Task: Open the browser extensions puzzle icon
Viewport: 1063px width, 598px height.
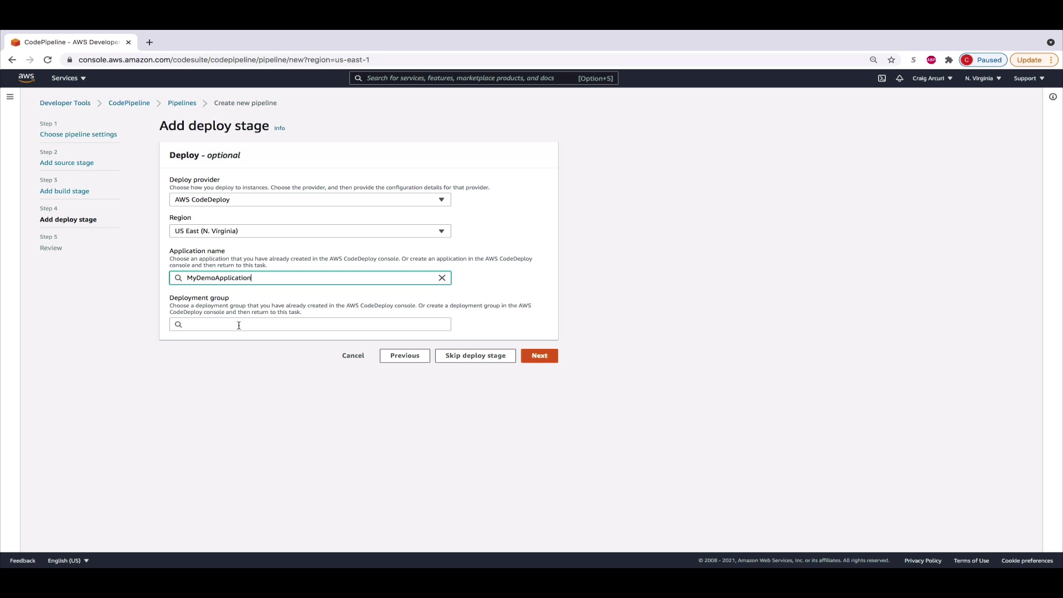Action: tap(949, 60)
